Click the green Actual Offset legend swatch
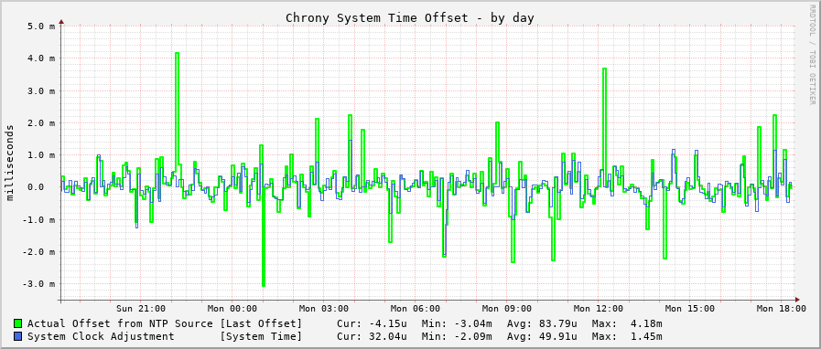Image resolution: width=821 pixels, height=349 pixels. point(18,323)
